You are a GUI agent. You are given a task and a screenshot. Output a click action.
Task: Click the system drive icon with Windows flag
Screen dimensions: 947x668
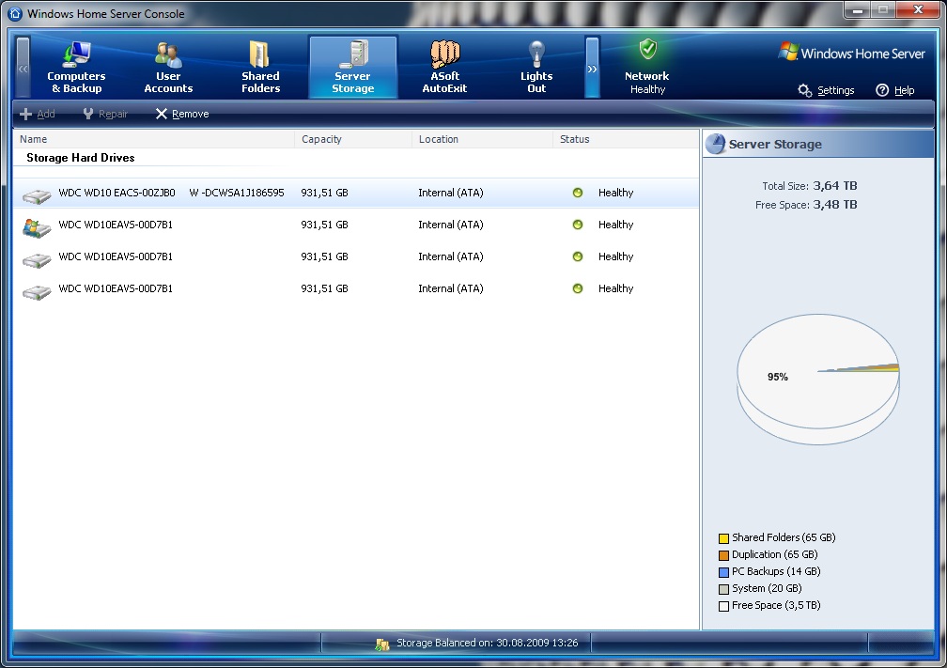click(x=37, y=227)
